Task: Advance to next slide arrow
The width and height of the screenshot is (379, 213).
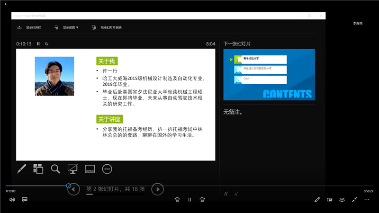Action: tap(157, 190)
